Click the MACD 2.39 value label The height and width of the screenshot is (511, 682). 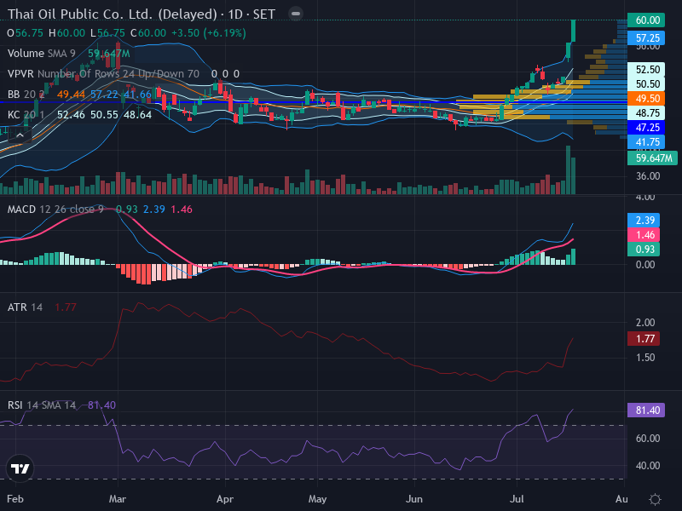[x=644, y=221]
